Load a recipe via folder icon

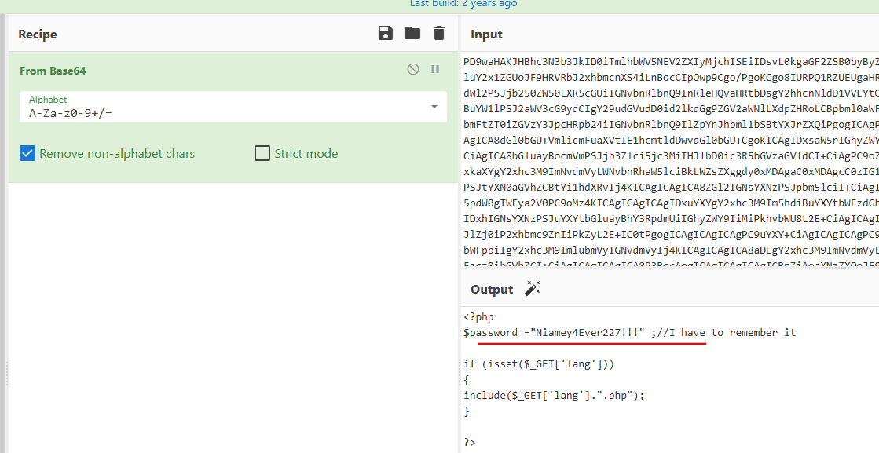pyautogui.click(x=412, y=33)
